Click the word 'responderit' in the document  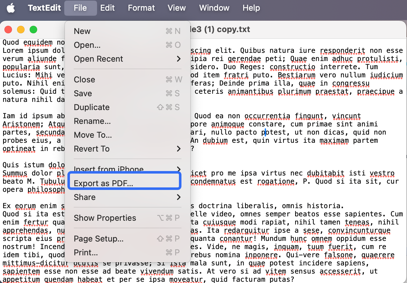343,51
